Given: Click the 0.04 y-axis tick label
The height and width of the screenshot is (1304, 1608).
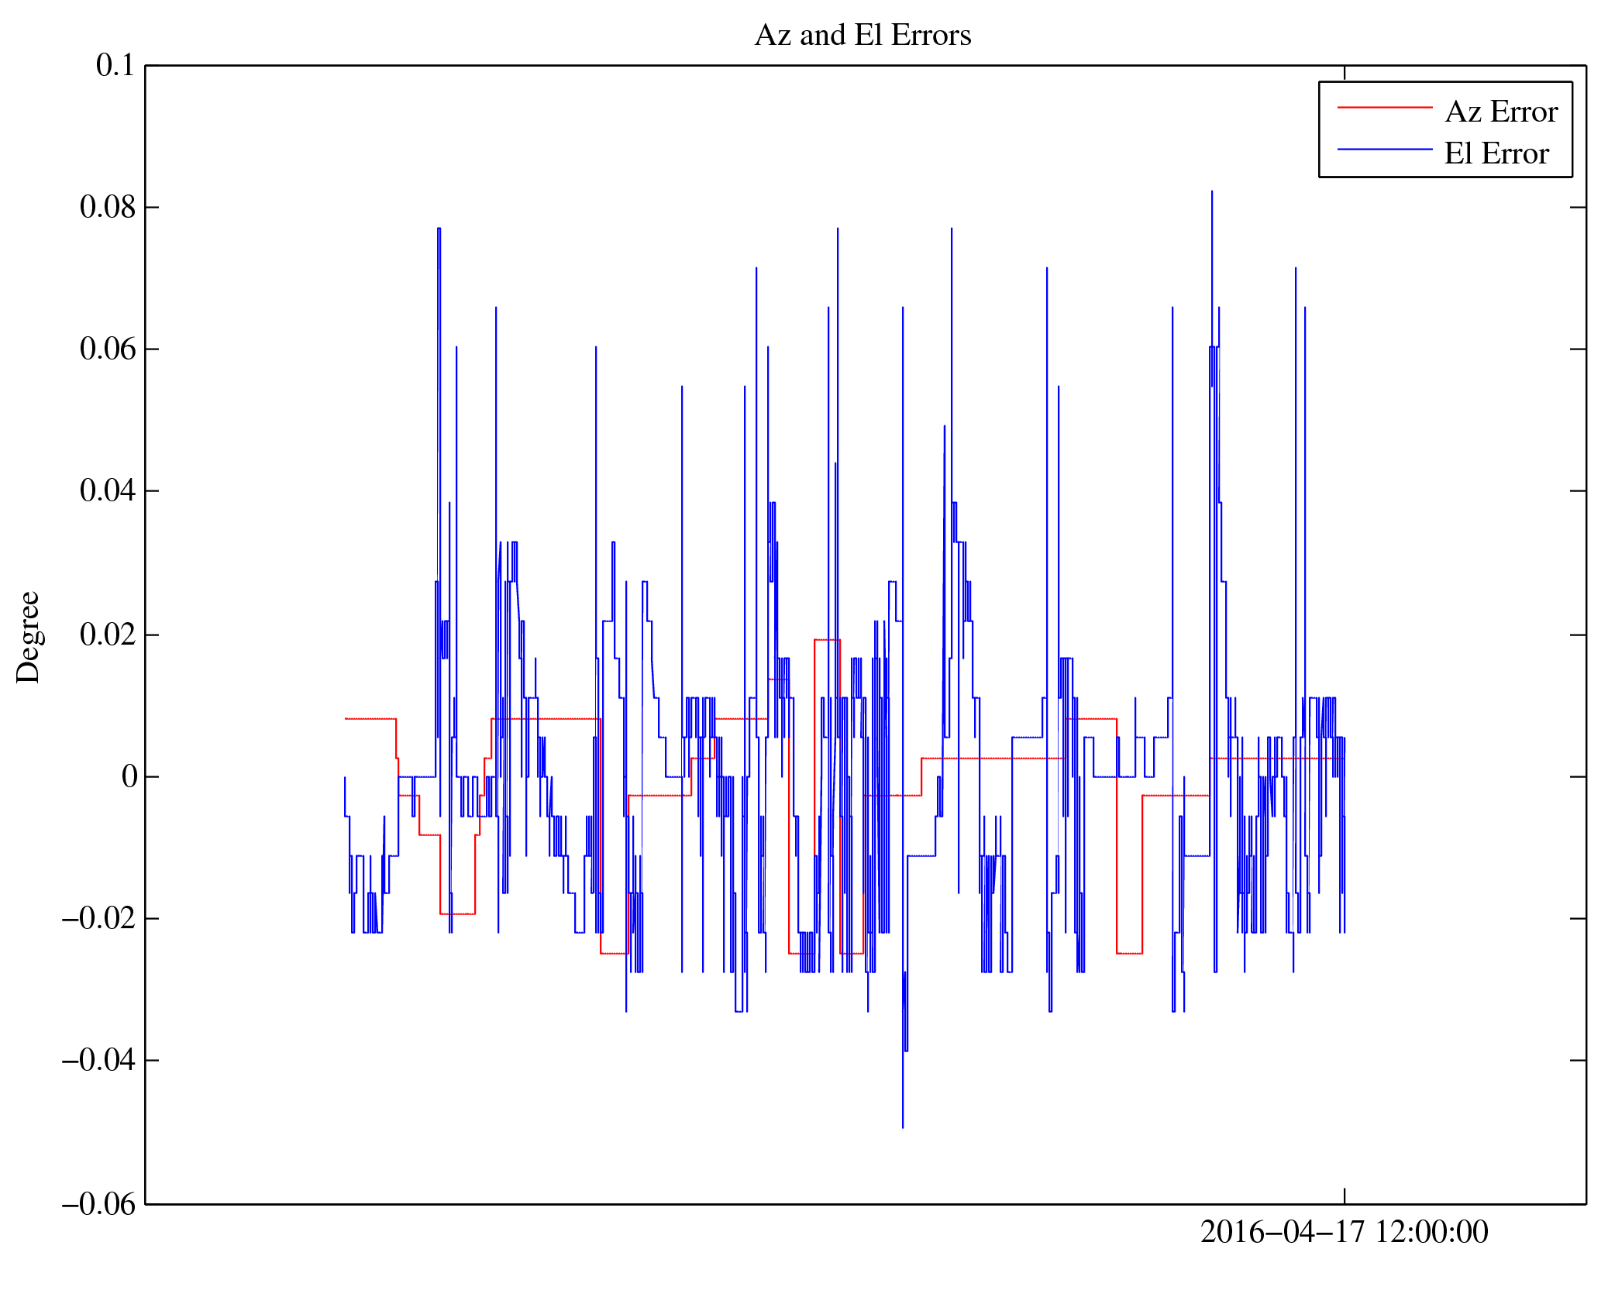Looking at the screenshot, I should pos(108,491).
